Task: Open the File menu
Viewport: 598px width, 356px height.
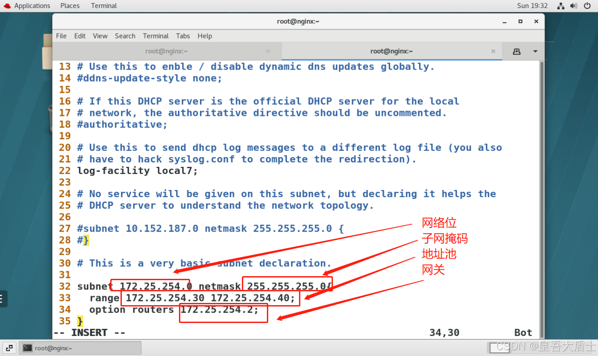Action: tap(61, 36)
